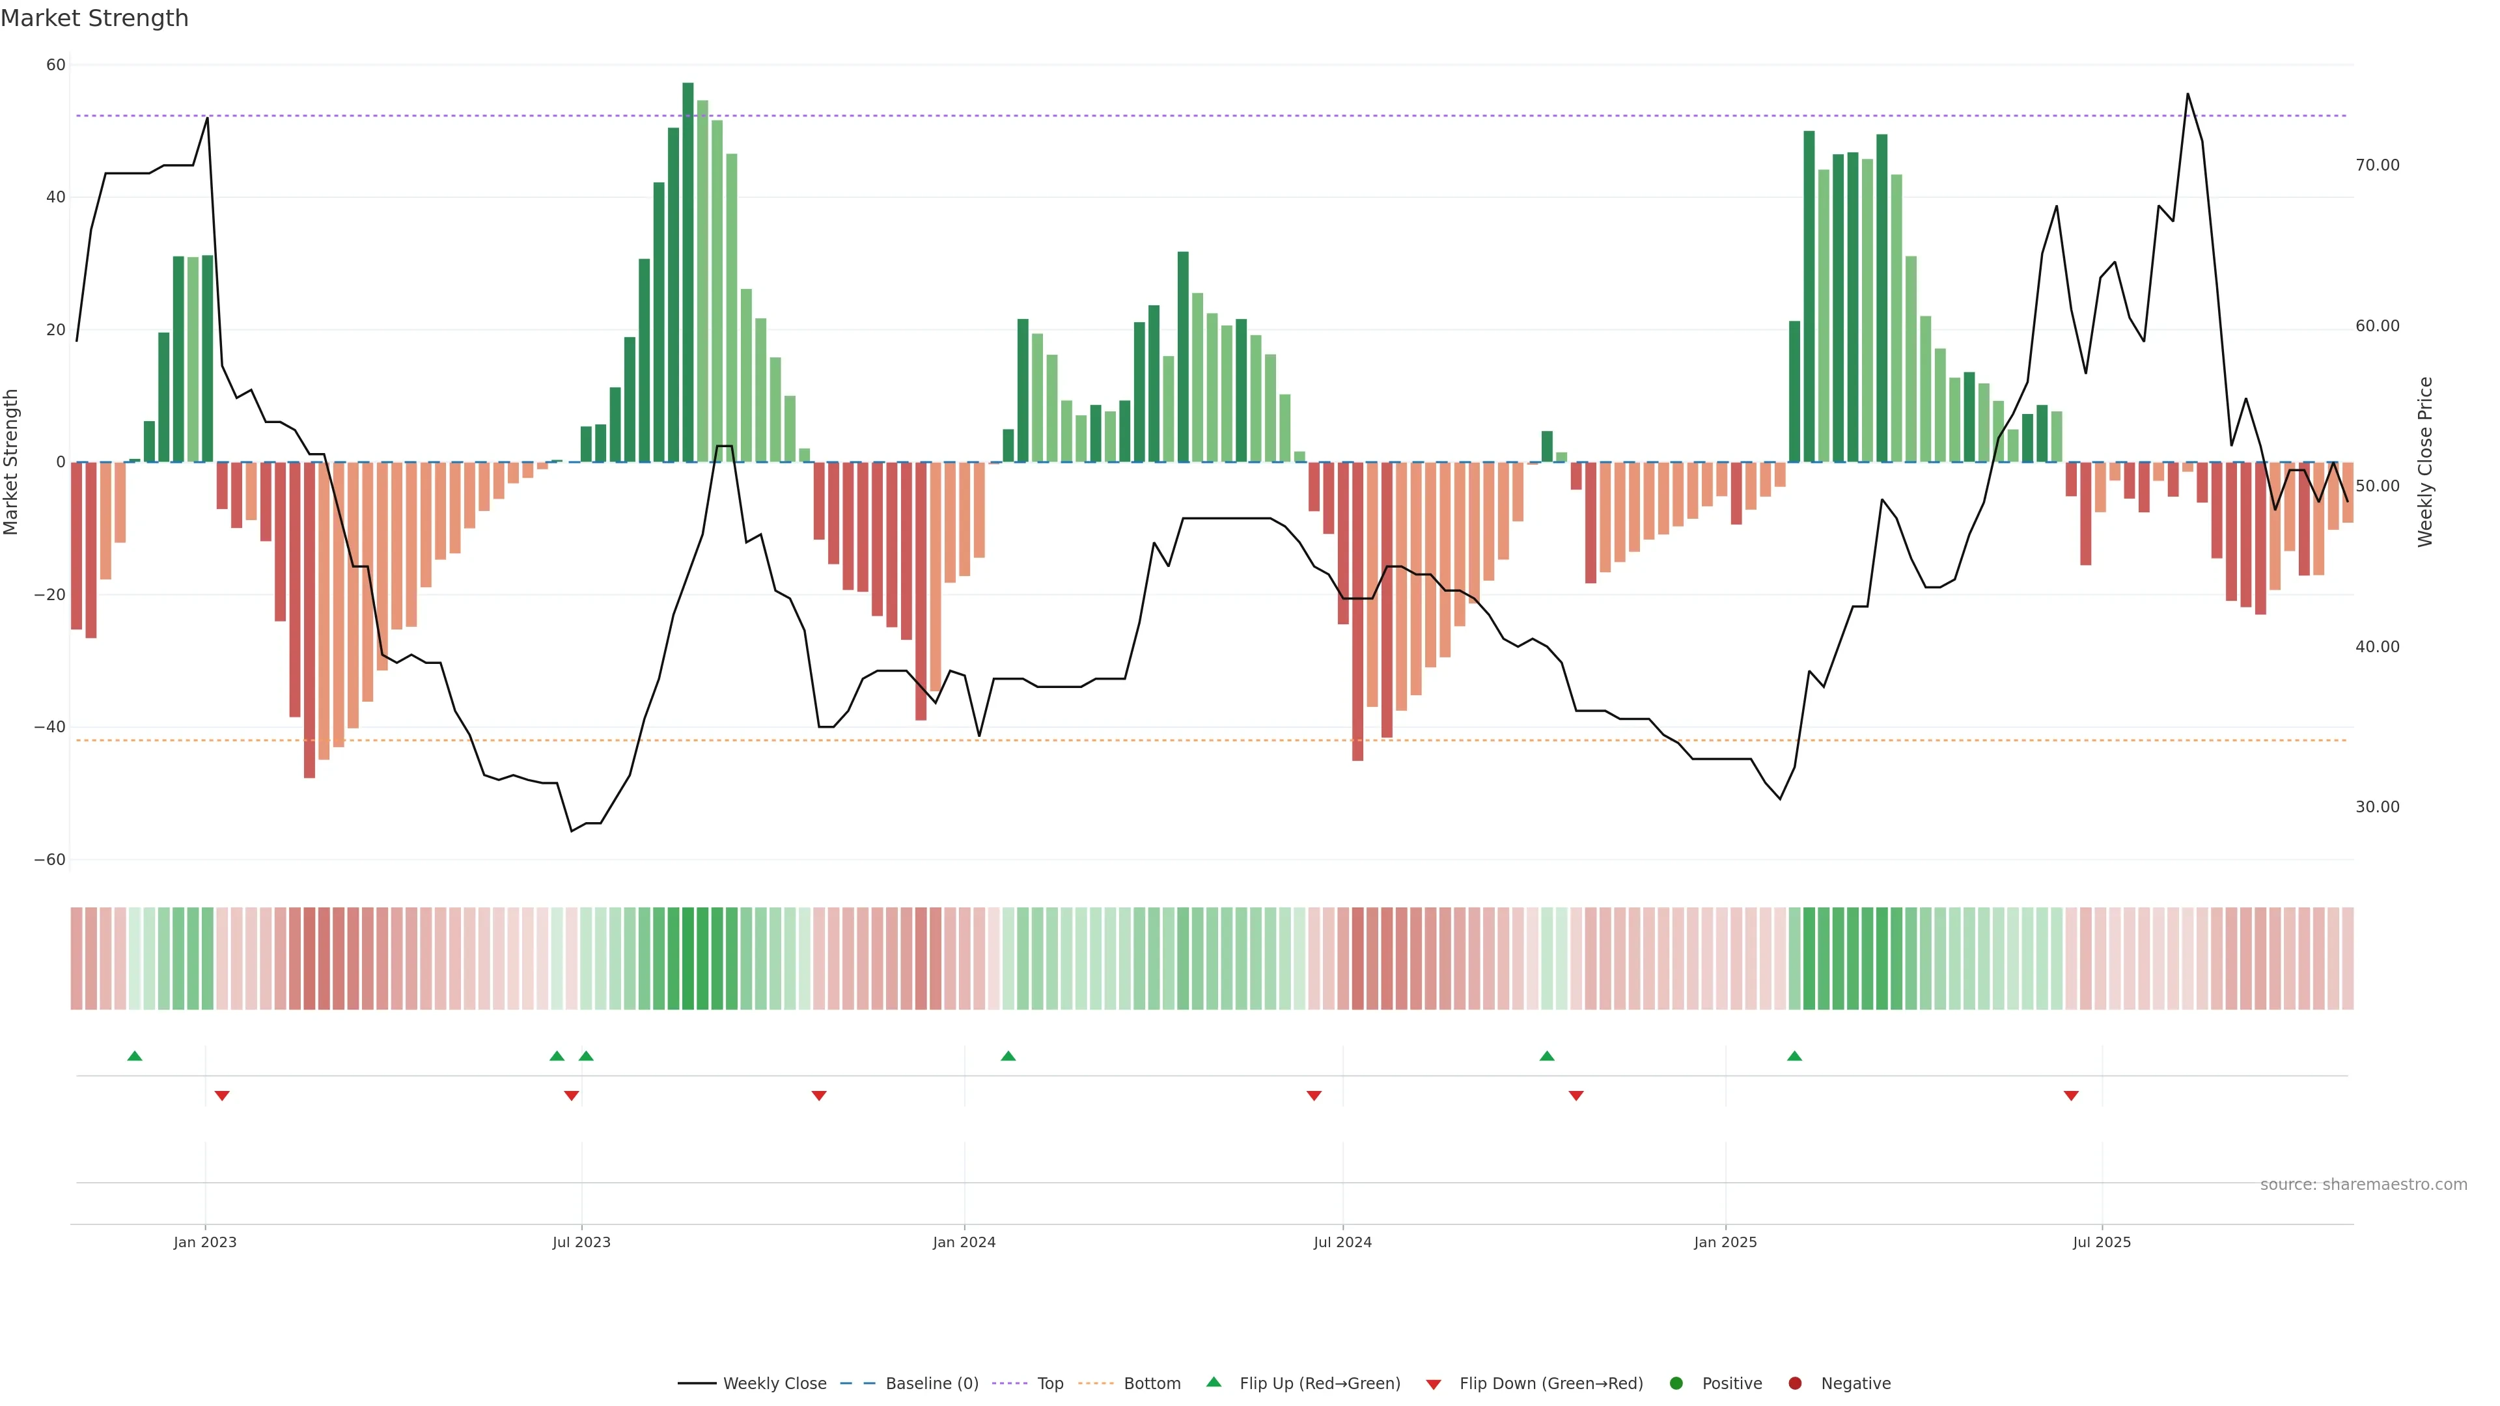Click the Market Strength chart title
2500x1406 pixels.
pos(94,18)
